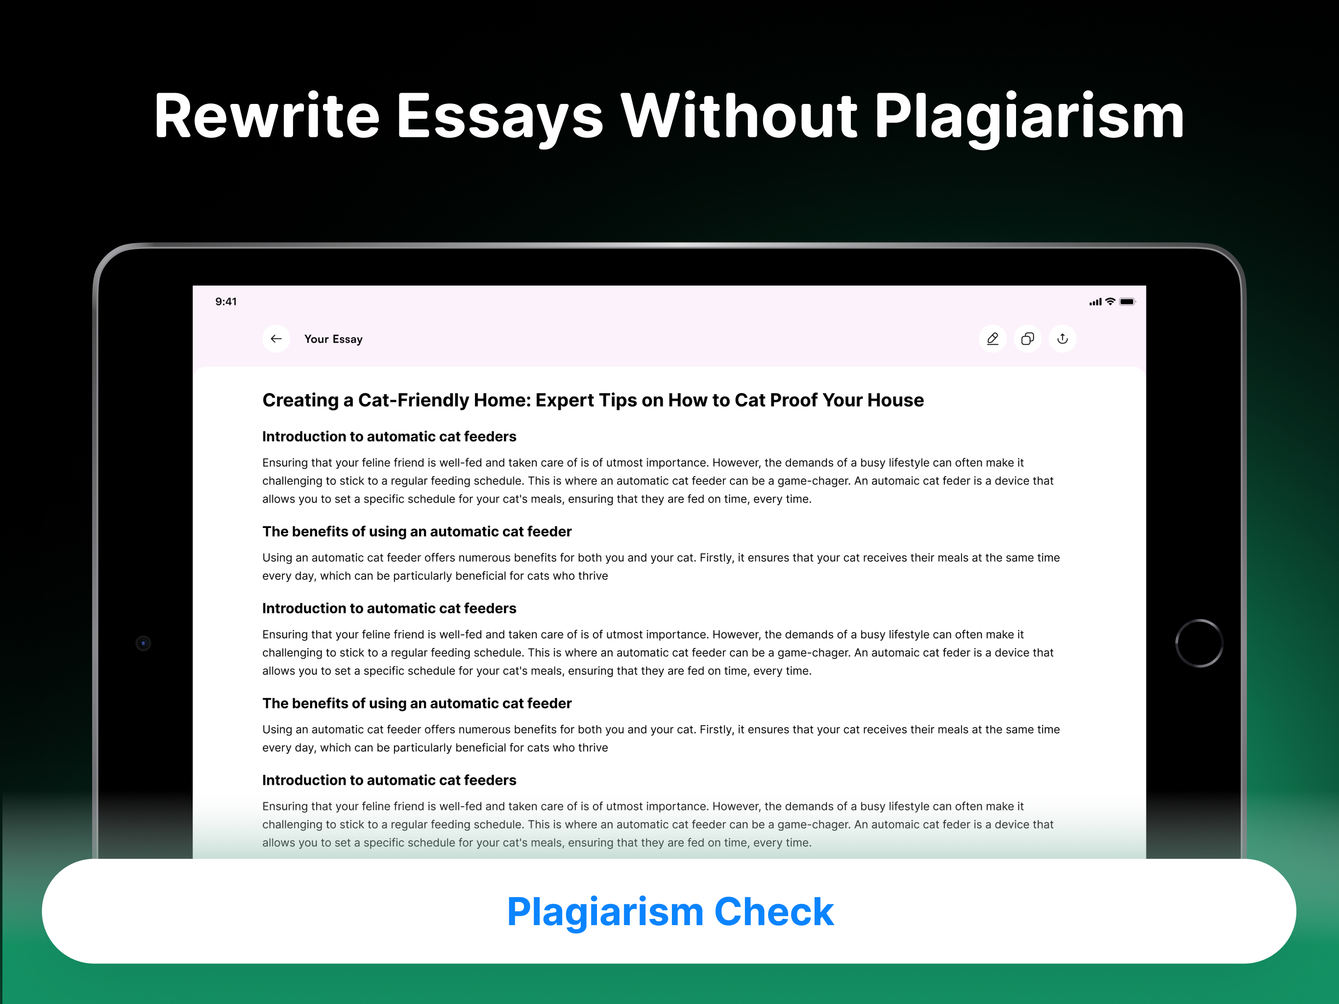Tap the essay title about Cat-Friendly Home

pos(593,400)
